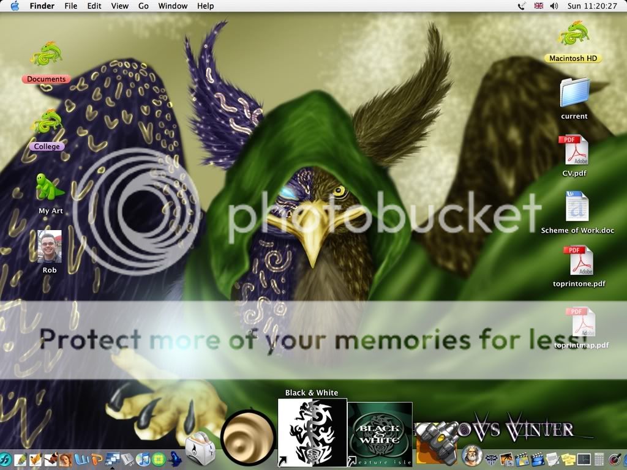This screenshot has width=627, height=470.
Task: Open the Finder menu
Action: tap(42, 6)
